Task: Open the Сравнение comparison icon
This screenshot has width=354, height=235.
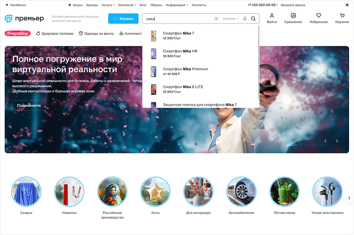Action: [x=293, y=16]
